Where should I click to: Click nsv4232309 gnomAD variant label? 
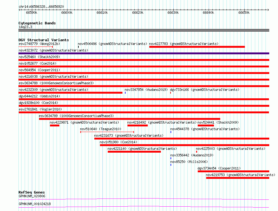pyautogui.click(x=53, y=90)
